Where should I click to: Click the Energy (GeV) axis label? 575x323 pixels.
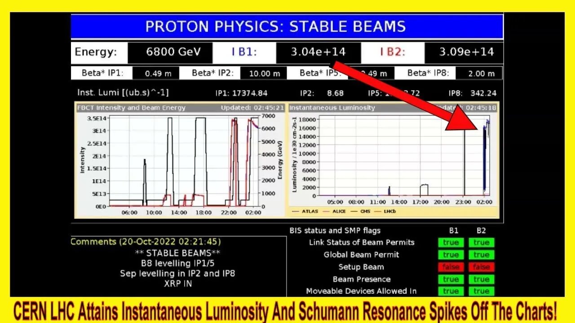pos(280,161)
